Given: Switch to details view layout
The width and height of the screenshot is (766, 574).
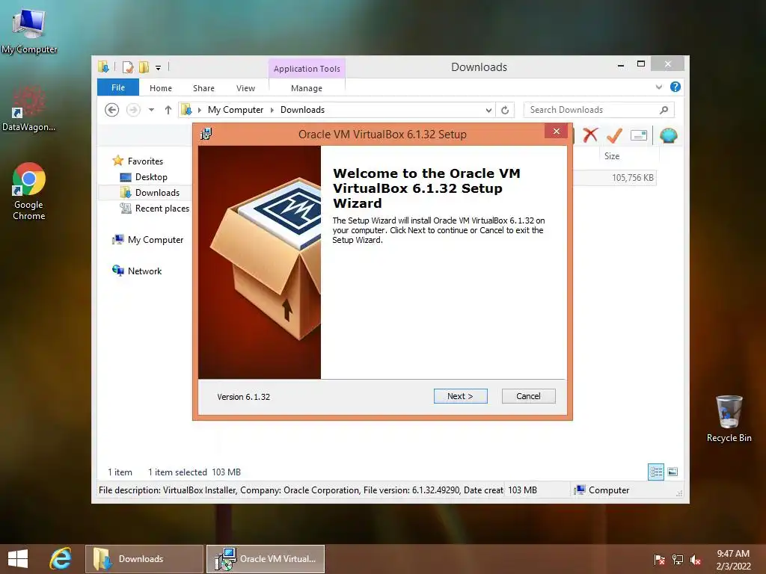Looking at the screenshot, I should click(656, 472).
